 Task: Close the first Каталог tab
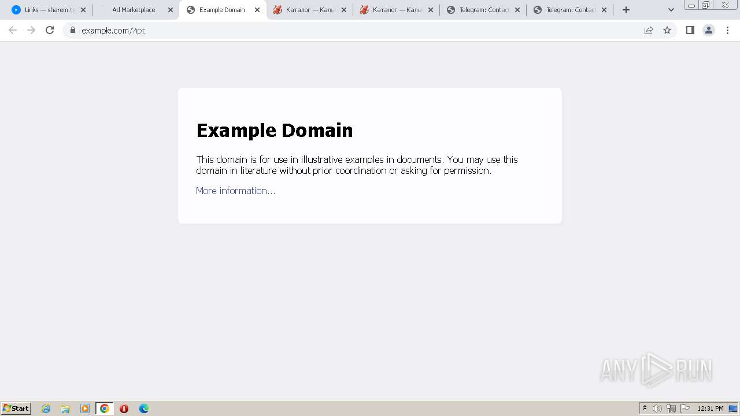pos(343,10)
